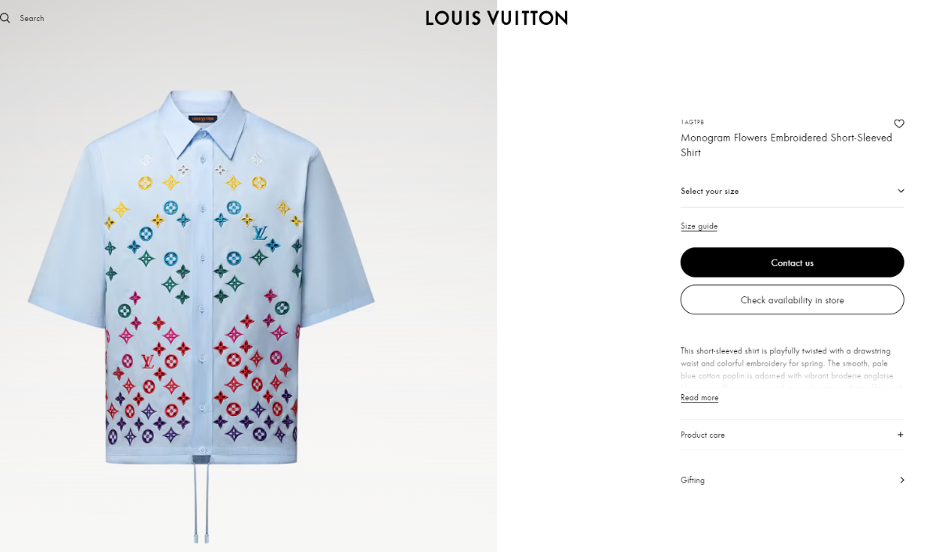This screenshot has width=939, height=552.
Task: Open the Select your size dropdown
Action: [x=792, y=191]
